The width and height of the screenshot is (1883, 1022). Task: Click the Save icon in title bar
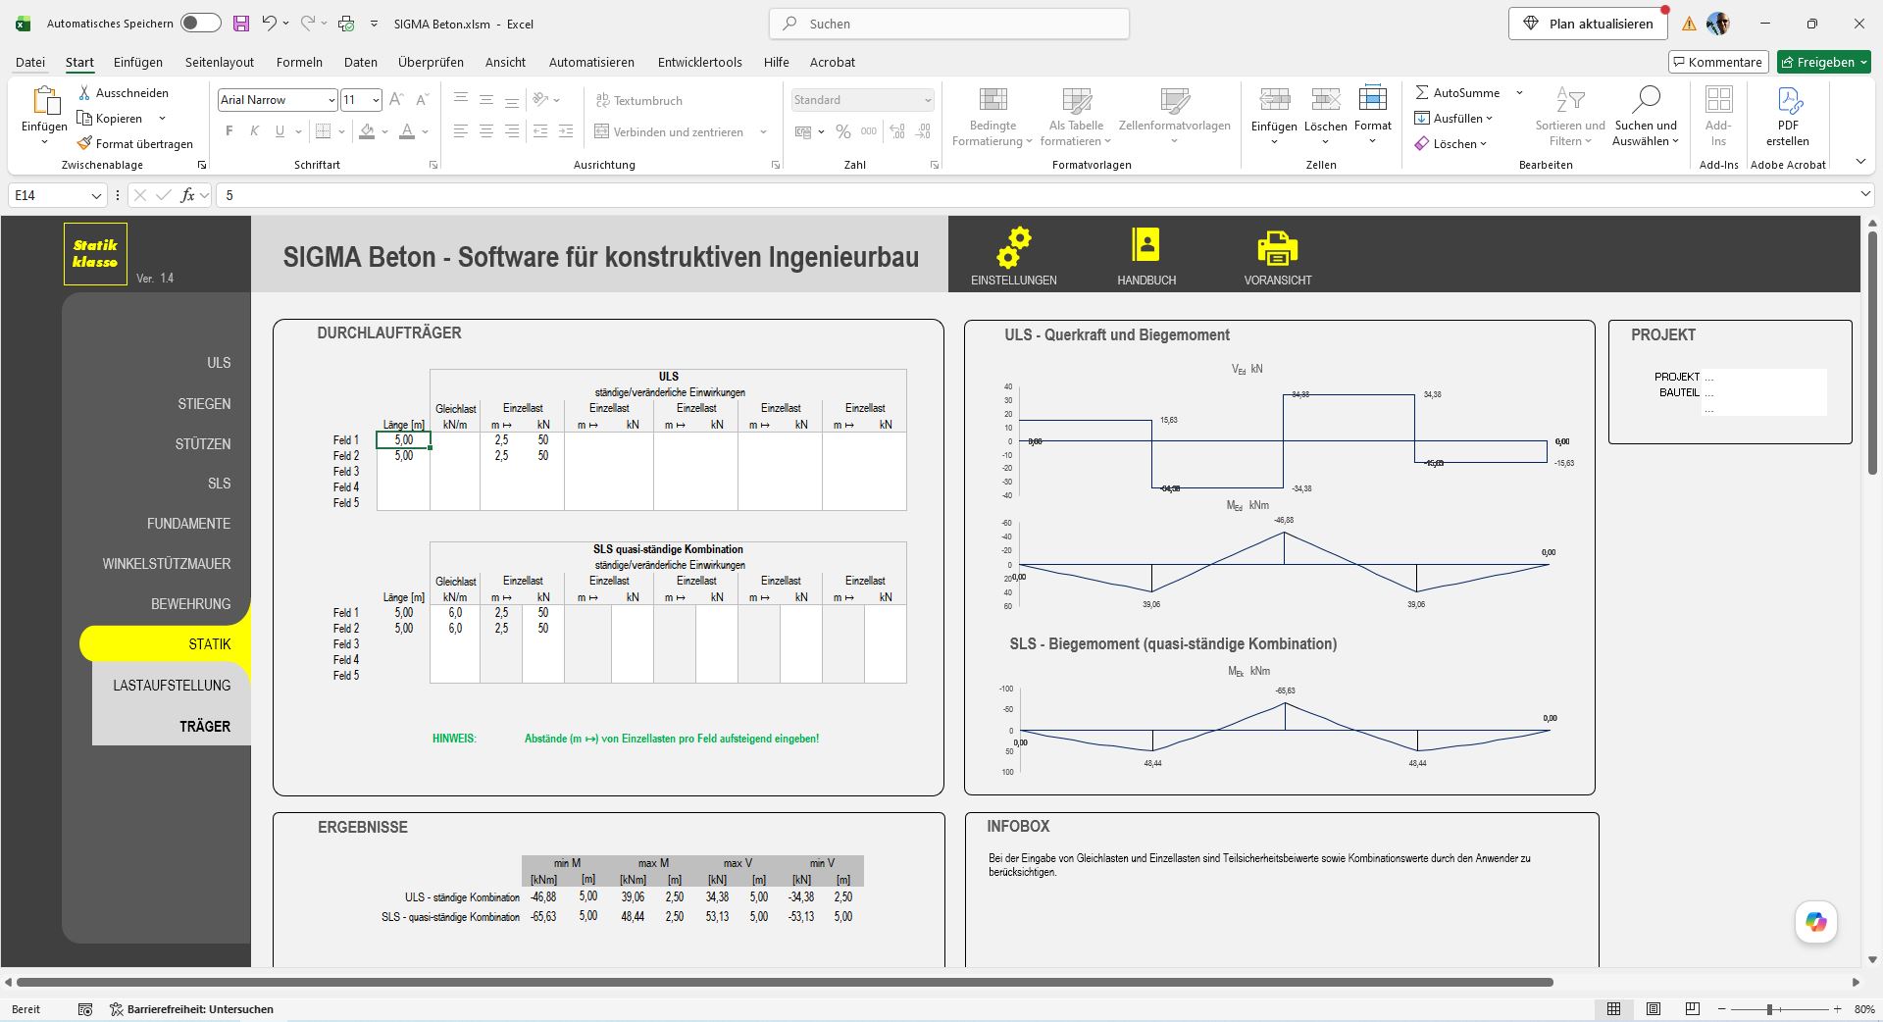coord(241,24)
